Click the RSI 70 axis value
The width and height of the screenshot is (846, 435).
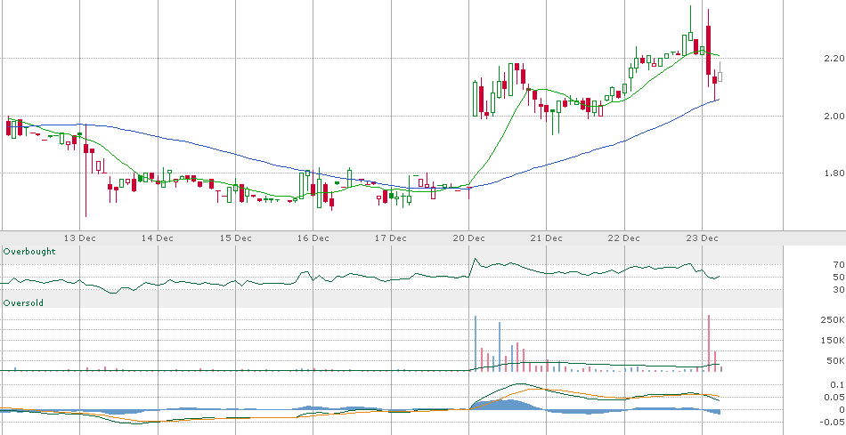pos(839,265)
